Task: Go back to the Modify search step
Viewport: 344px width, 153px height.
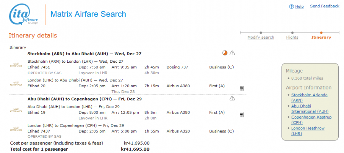Action: coord(261,37)
